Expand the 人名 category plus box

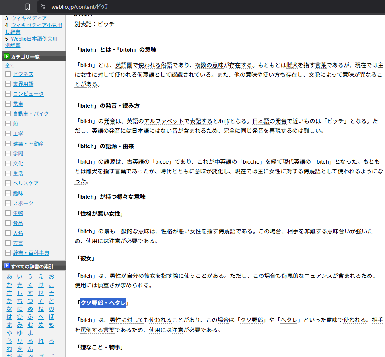tap(8, 233)
